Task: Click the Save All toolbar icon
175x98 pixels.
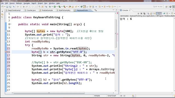Action: [x=10, y=7]
